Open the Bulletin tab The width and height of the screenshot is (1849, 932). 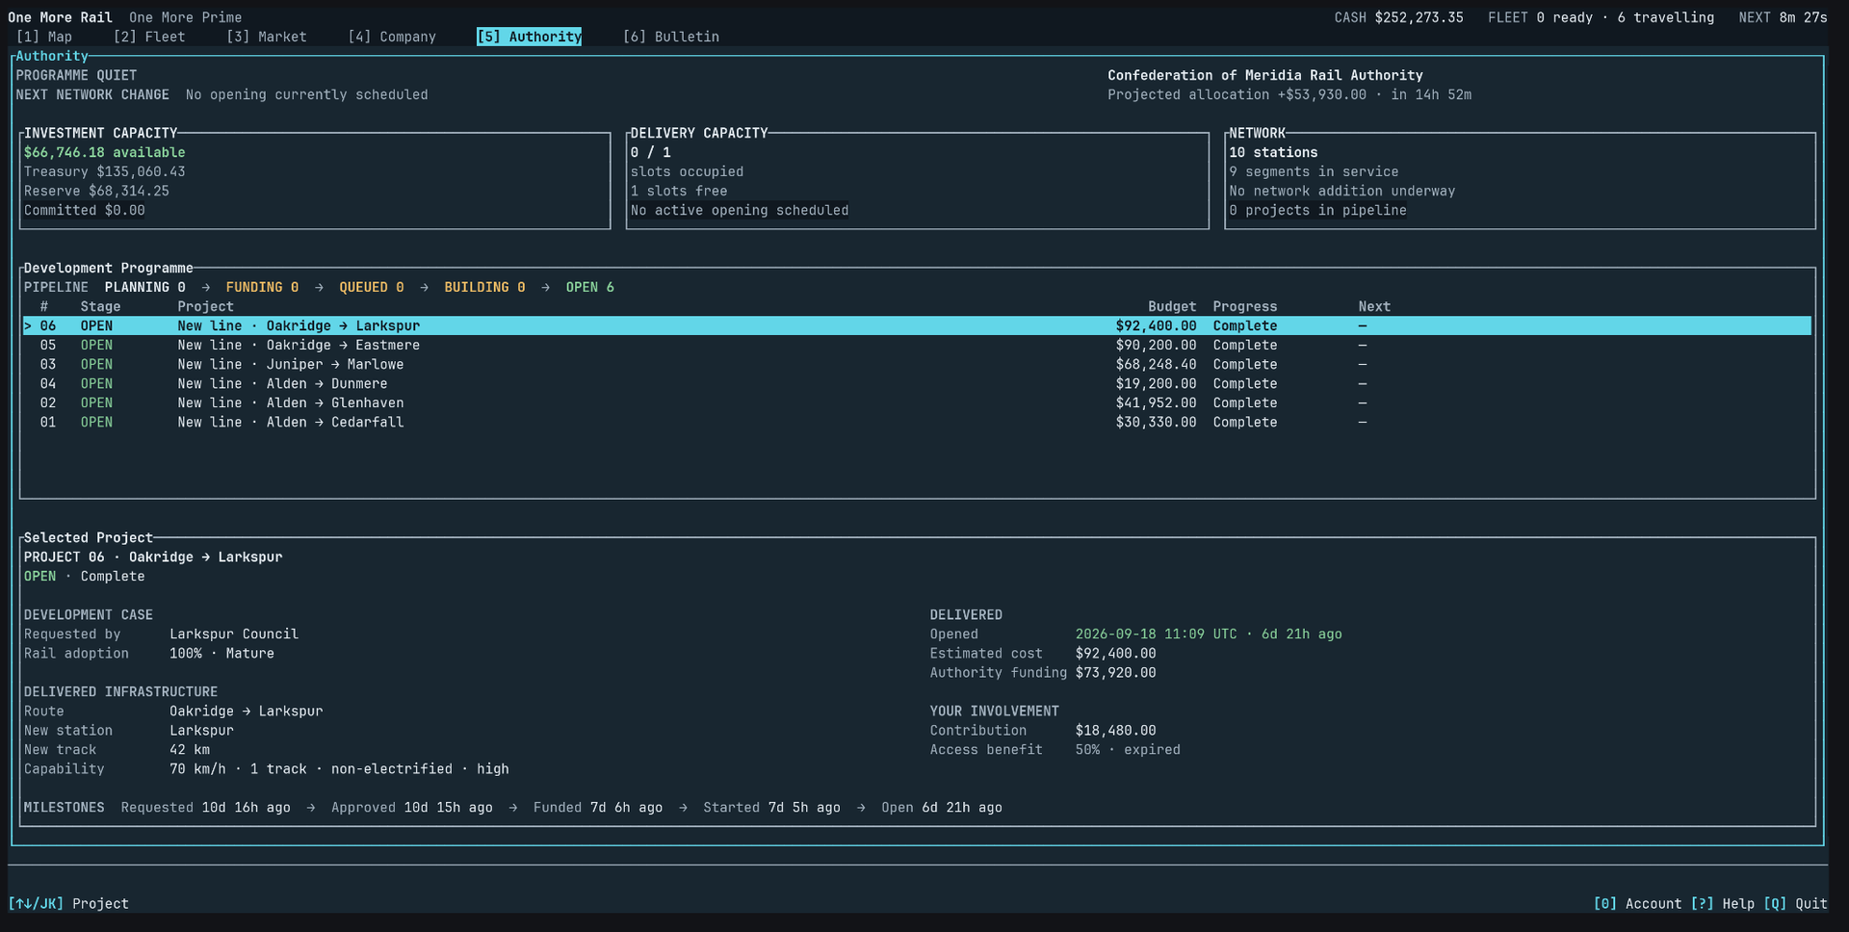tap(671, 37)
